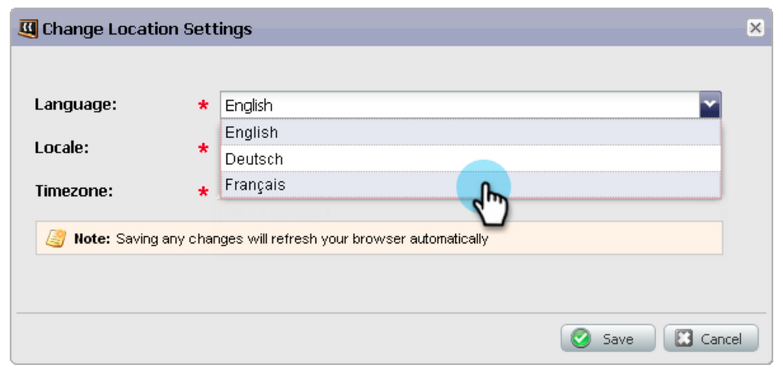Click the Timezone field label
Viewport: 783px width, 371px height.
coord(74,191)
